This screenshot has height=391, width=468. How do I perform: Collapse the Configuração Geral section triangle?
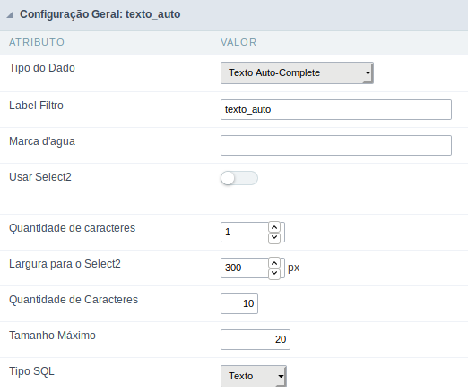point(10,14)
